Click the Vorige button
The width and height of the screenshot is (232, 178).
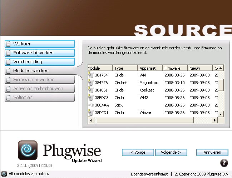[x=138, y=152]
